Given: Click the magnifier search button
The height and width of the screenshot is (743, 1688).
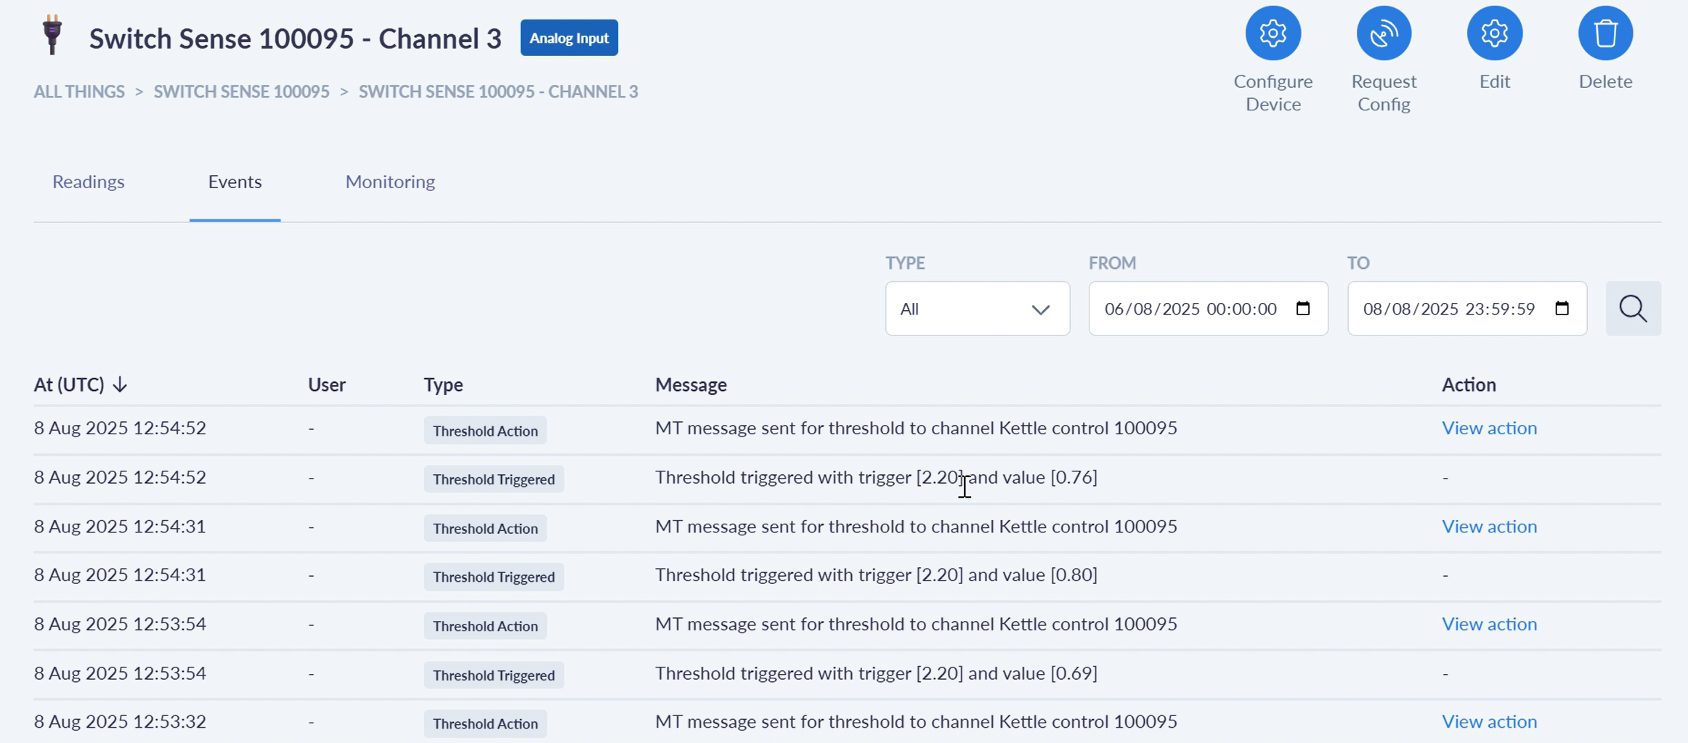Looking at the screenshot, I should [x=1633, y=309].
